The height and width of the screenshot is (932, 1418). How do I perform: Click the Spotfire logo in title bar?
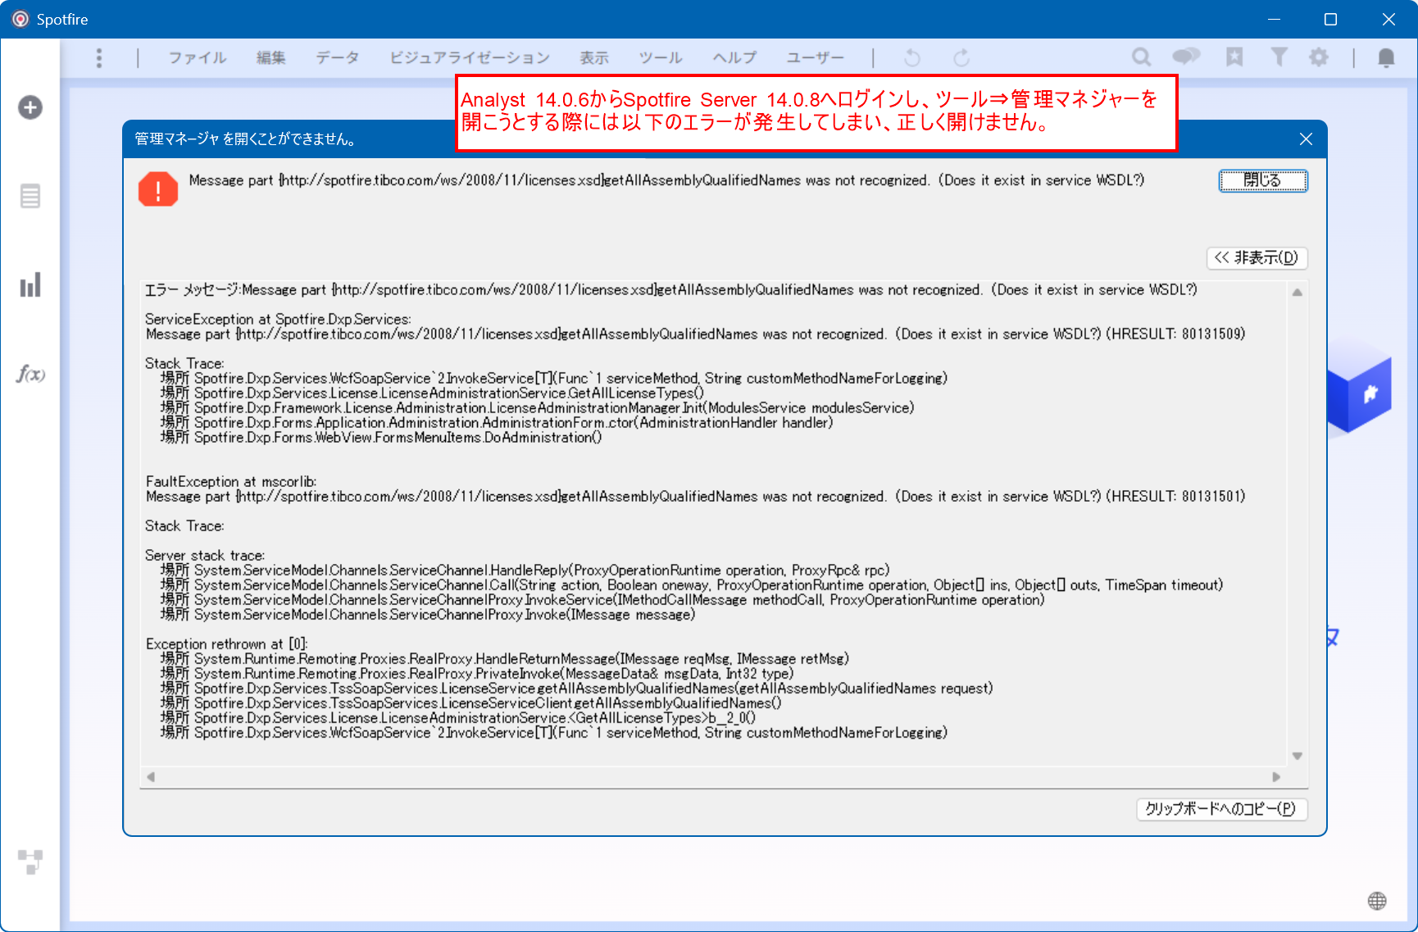click(x=20, y=19)
